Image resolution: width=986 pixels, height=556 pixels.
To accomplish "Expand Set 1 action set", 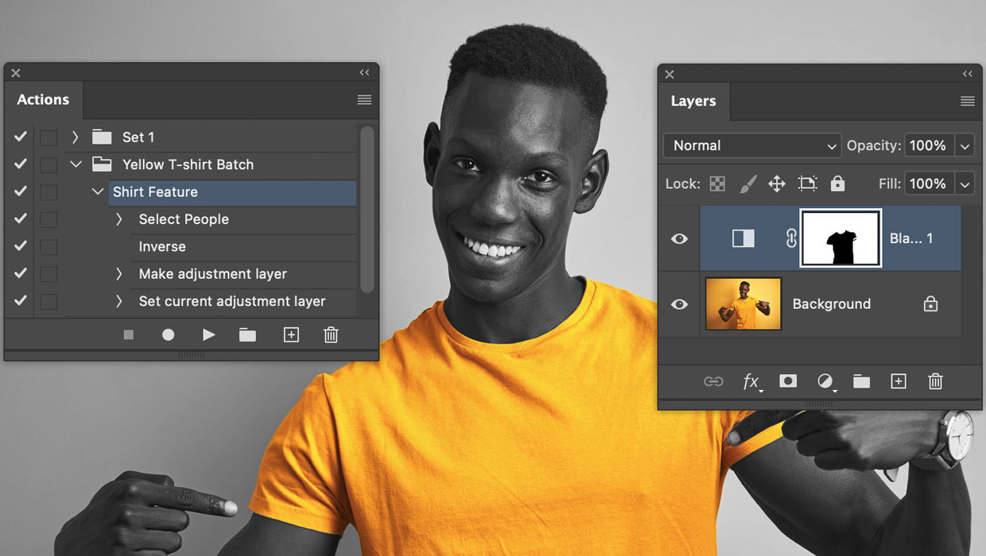I will [75, 137].
